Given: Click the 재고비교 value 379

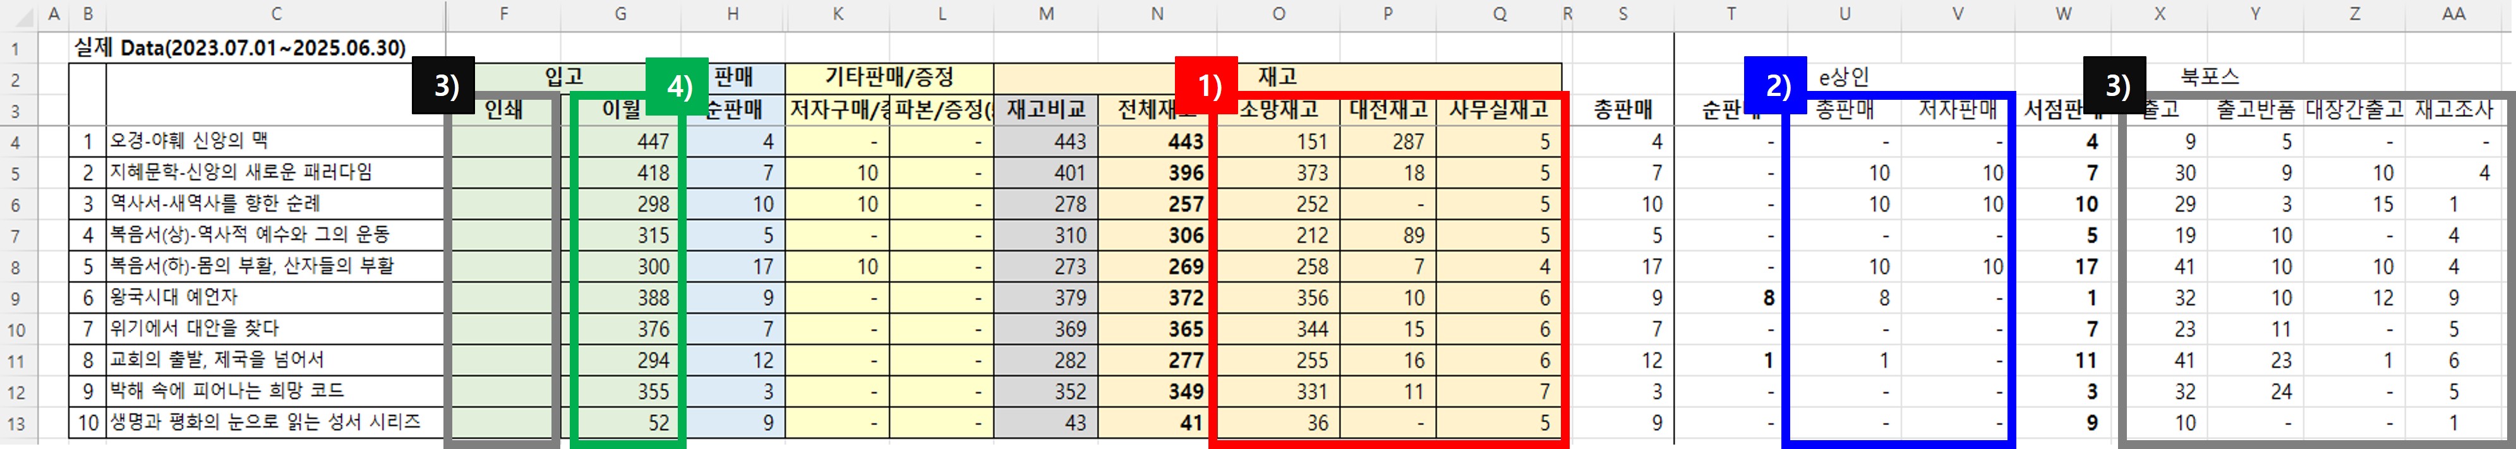Looking at the screenshot, I should point(1046,297).
